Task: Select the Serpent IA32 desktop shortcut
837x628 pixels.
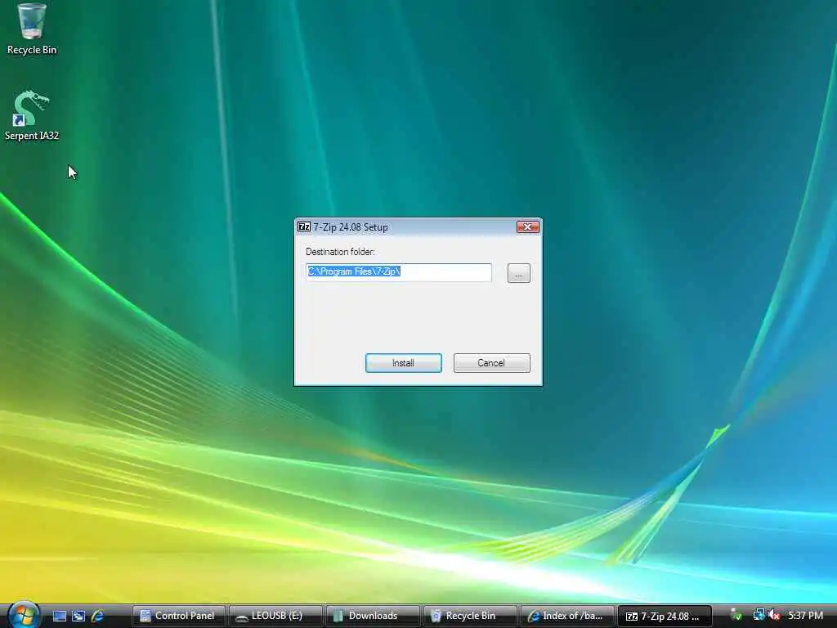Action: pyautogui.click(x=32, y=115)
